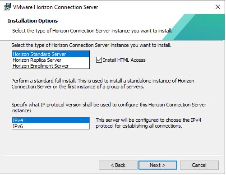Click the VMware installer icon in title bar

pos(7,7)
